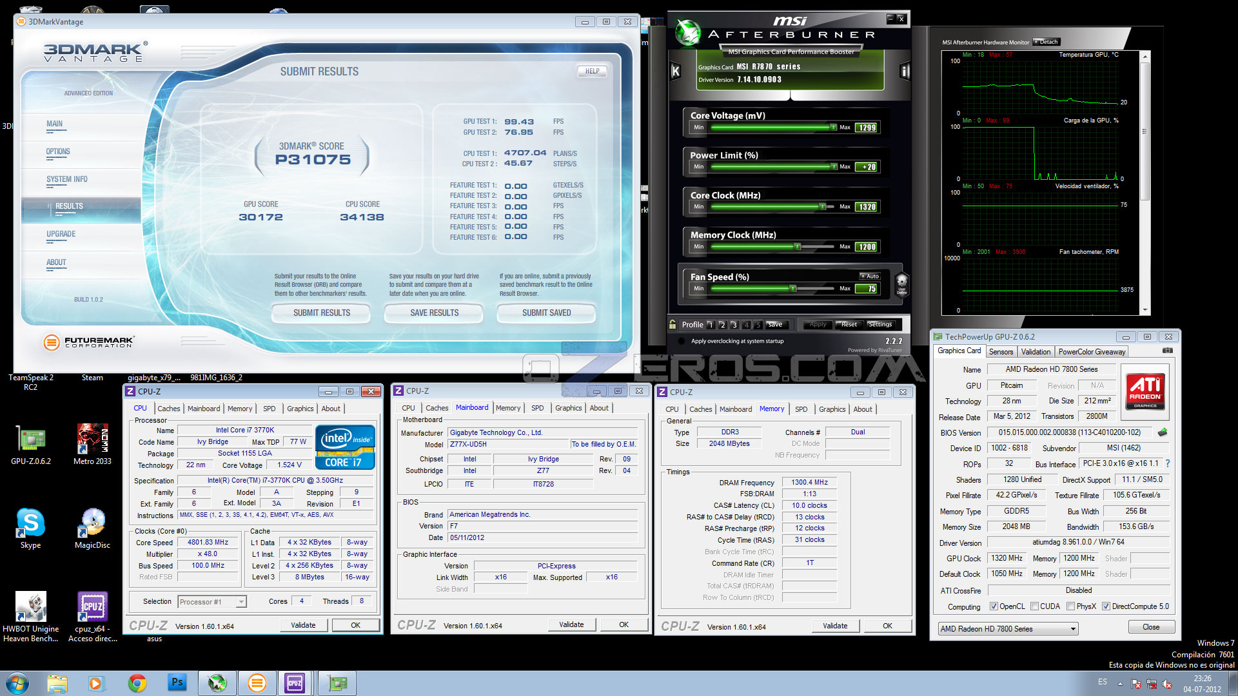The image size is (1238, 696).
Task: Open SYSTEM INFO in 3DMark menu
Action: (x=67, y=179)
